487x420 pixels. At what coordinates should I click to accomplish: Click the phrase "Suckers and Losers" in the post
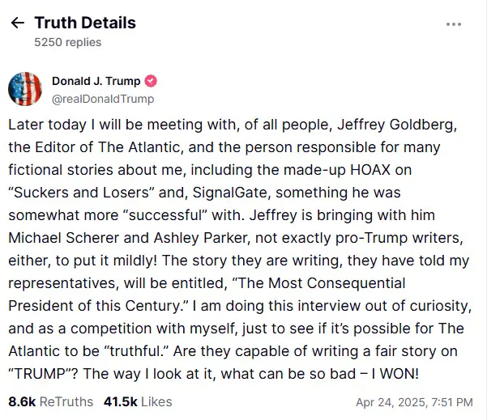[81, 193]
